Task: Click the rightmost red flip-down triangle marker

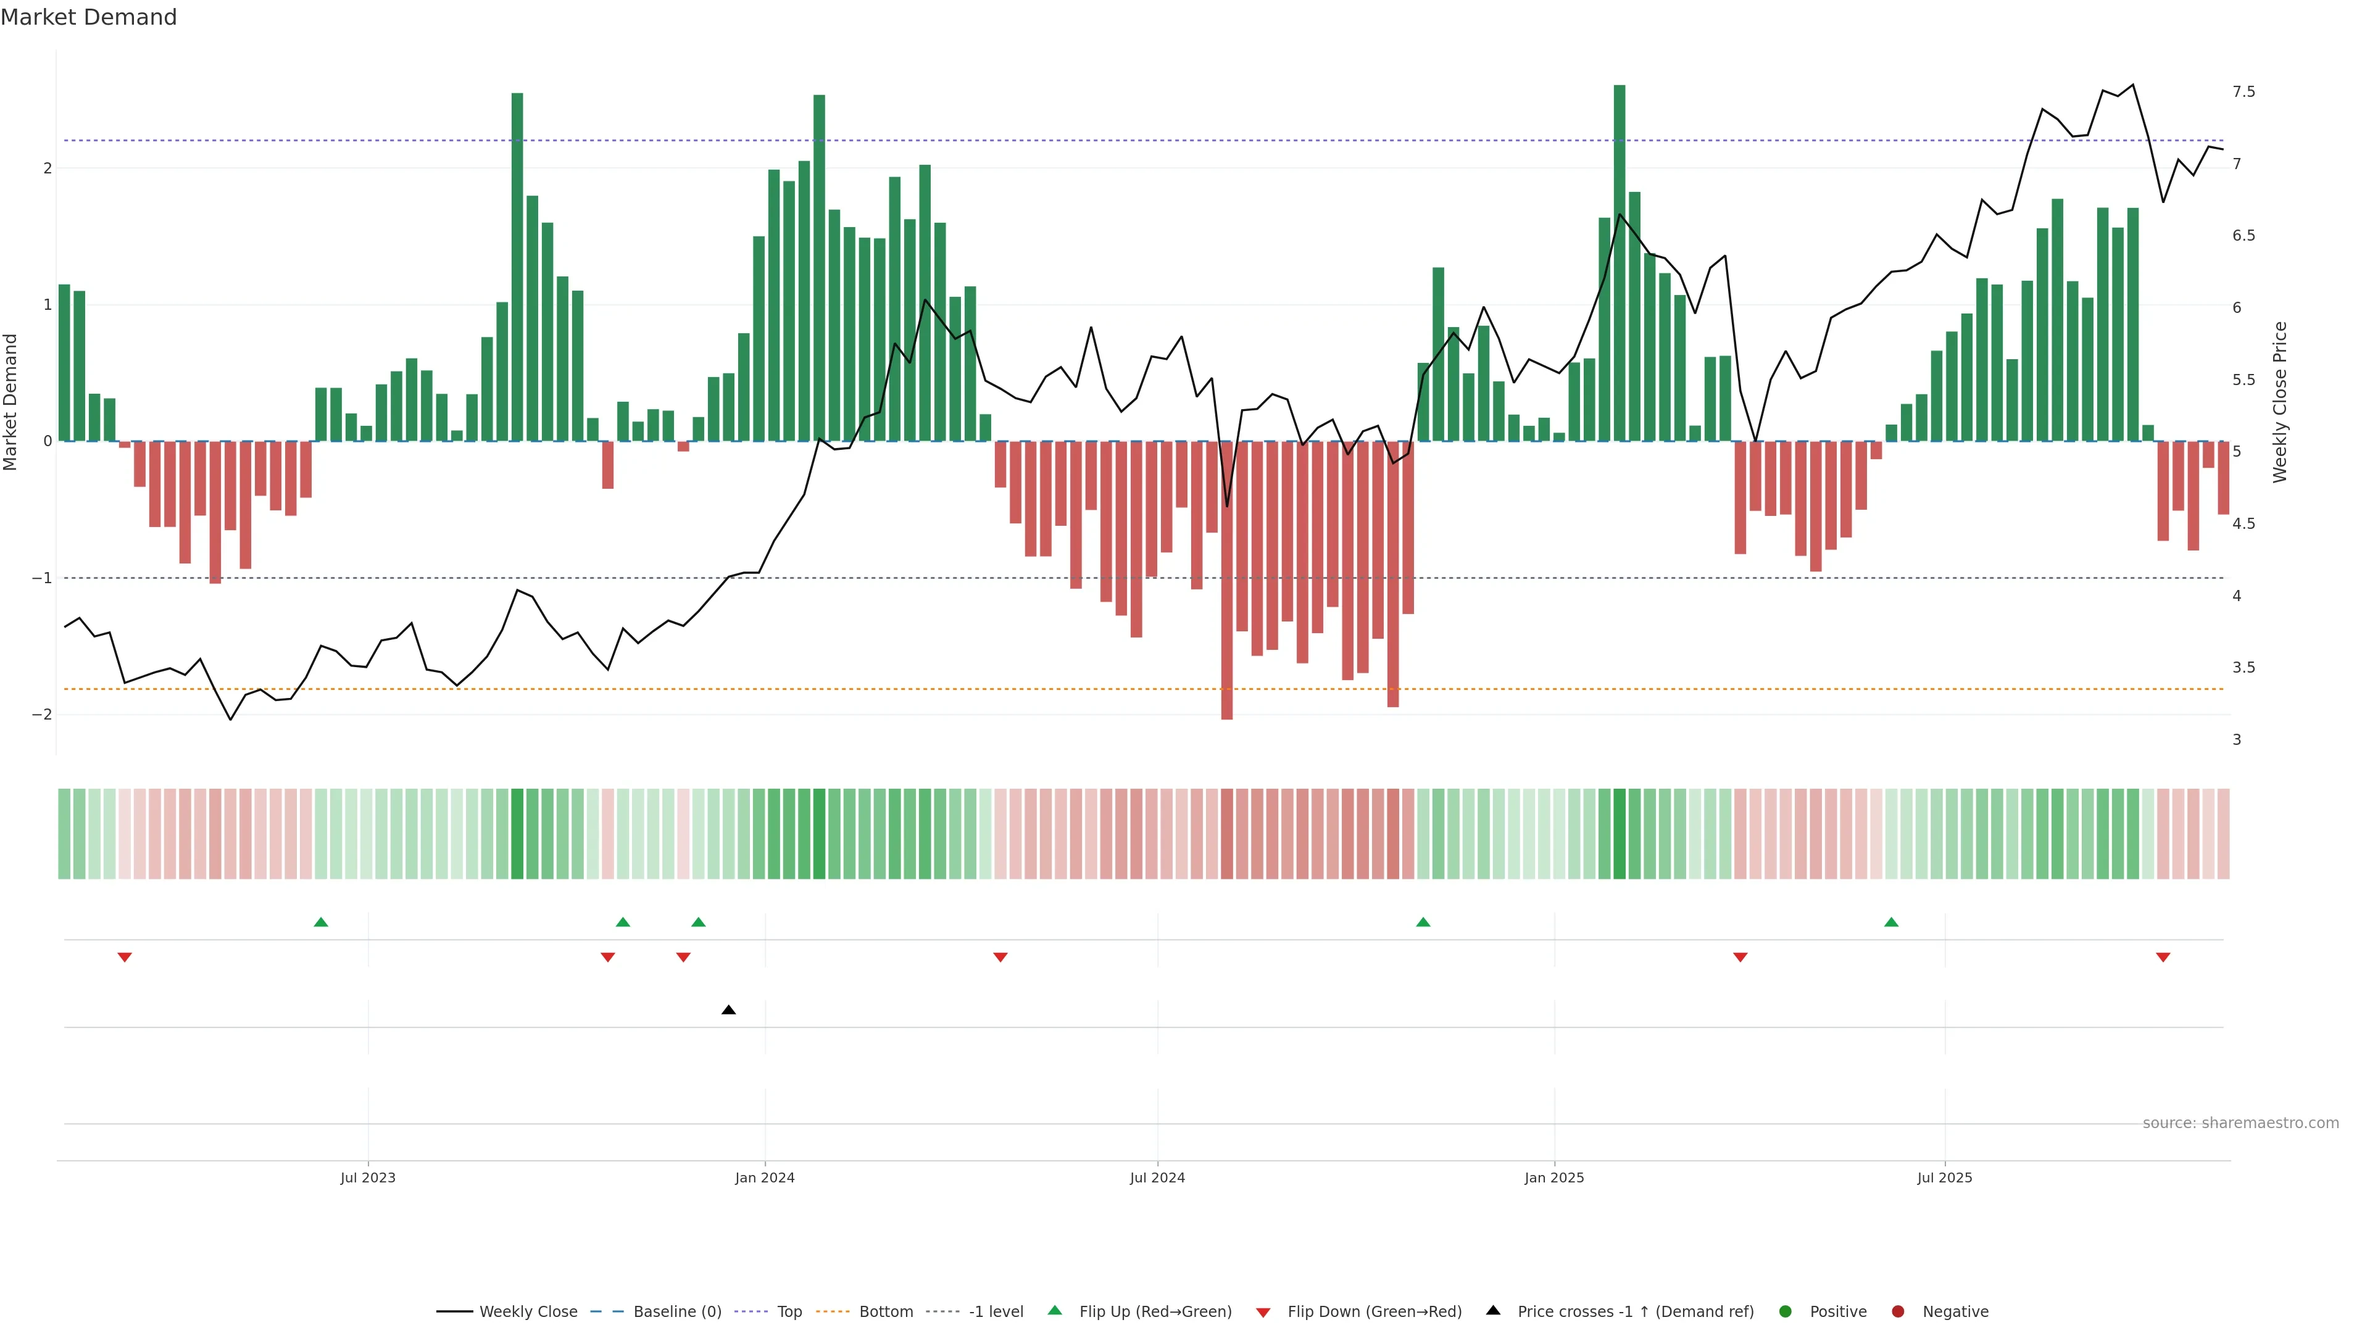Action: point(2163,958)
